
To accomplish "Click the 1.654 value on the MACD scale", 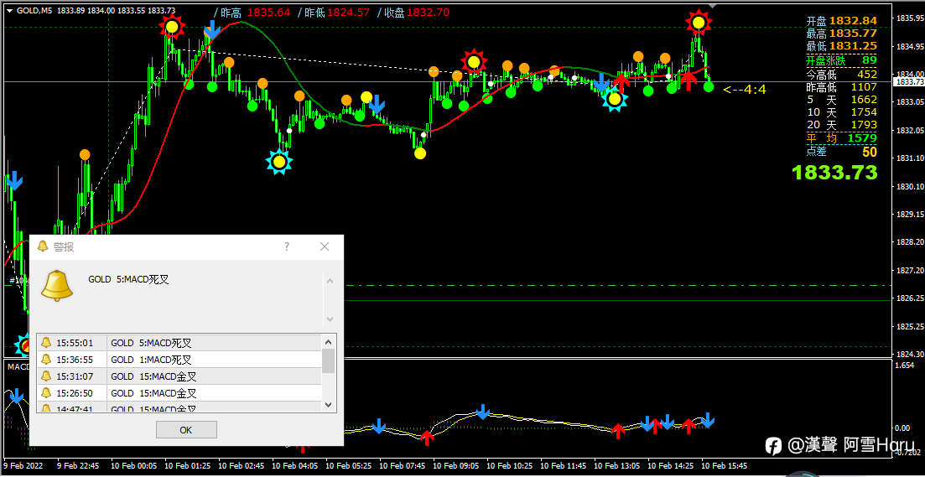I will click(904, 366).
